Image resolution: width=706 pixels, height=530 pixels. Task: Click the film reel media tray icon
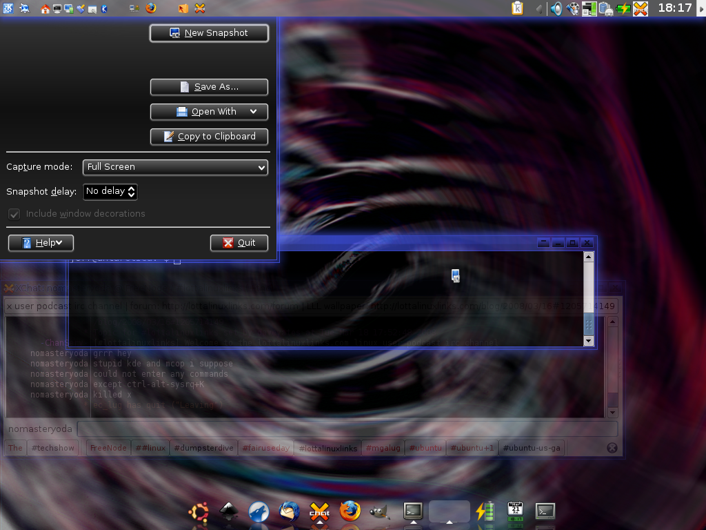pos(573,8)
